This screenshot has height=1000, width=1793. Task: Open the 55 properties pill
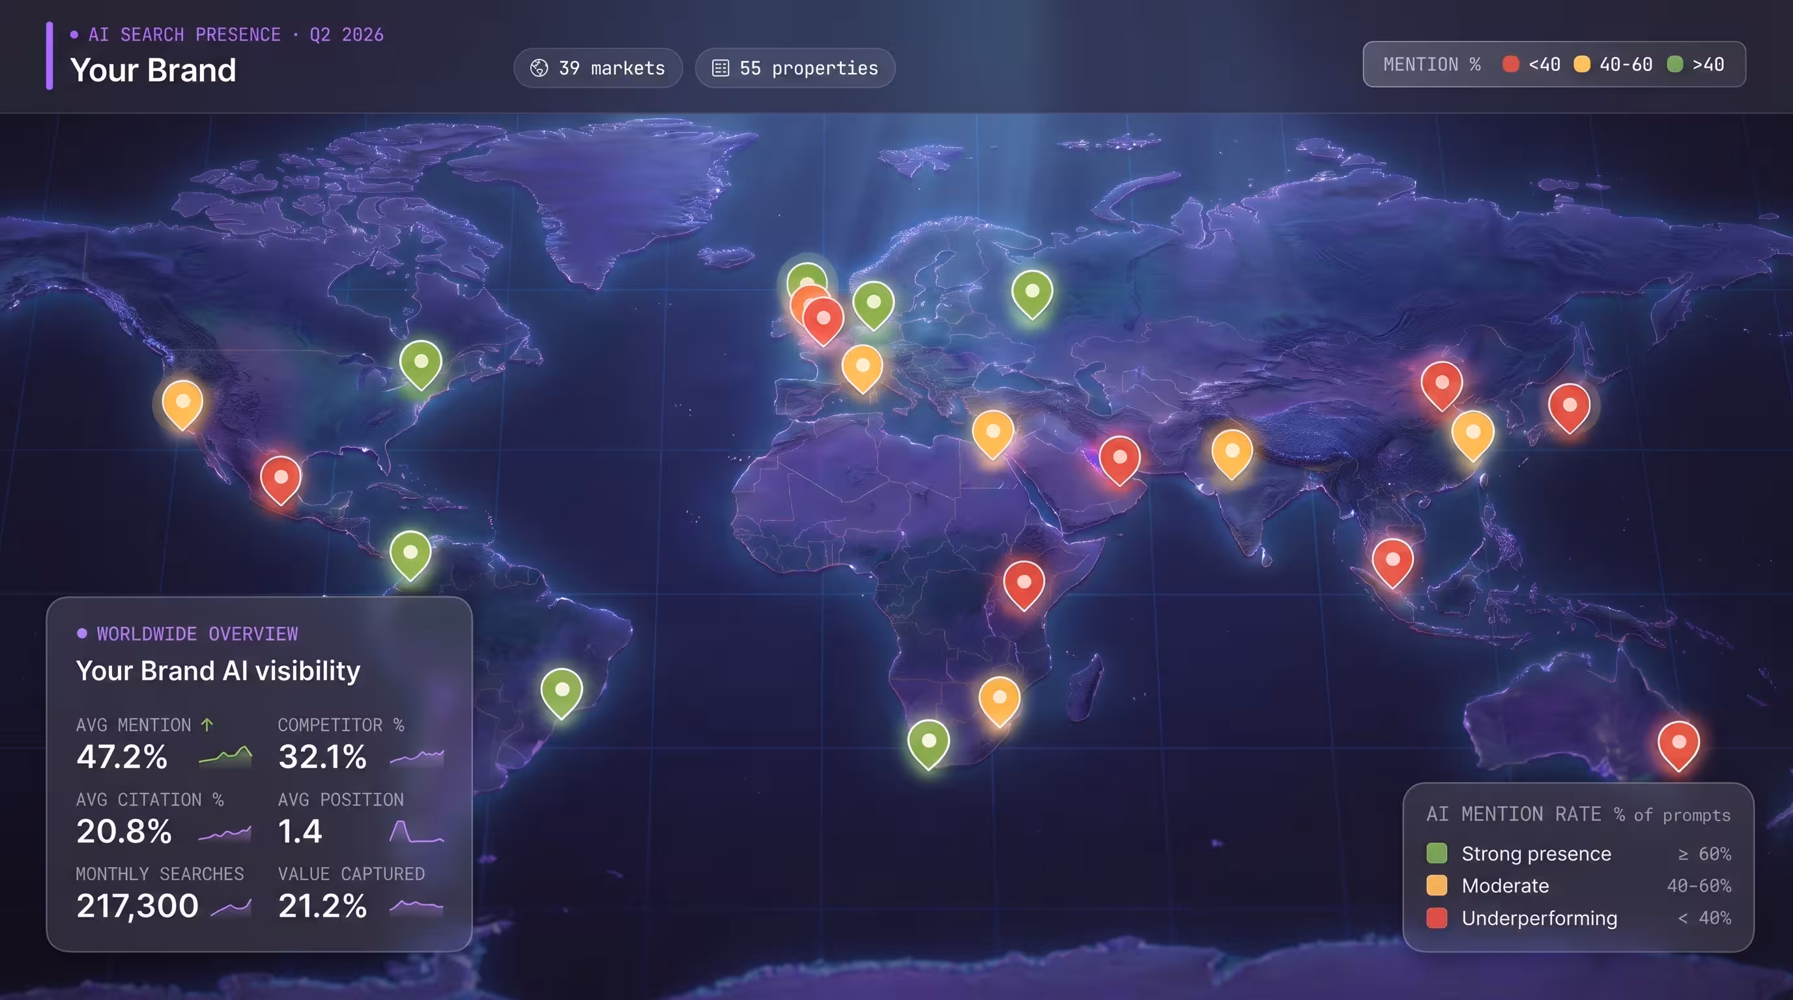point(795,68)
